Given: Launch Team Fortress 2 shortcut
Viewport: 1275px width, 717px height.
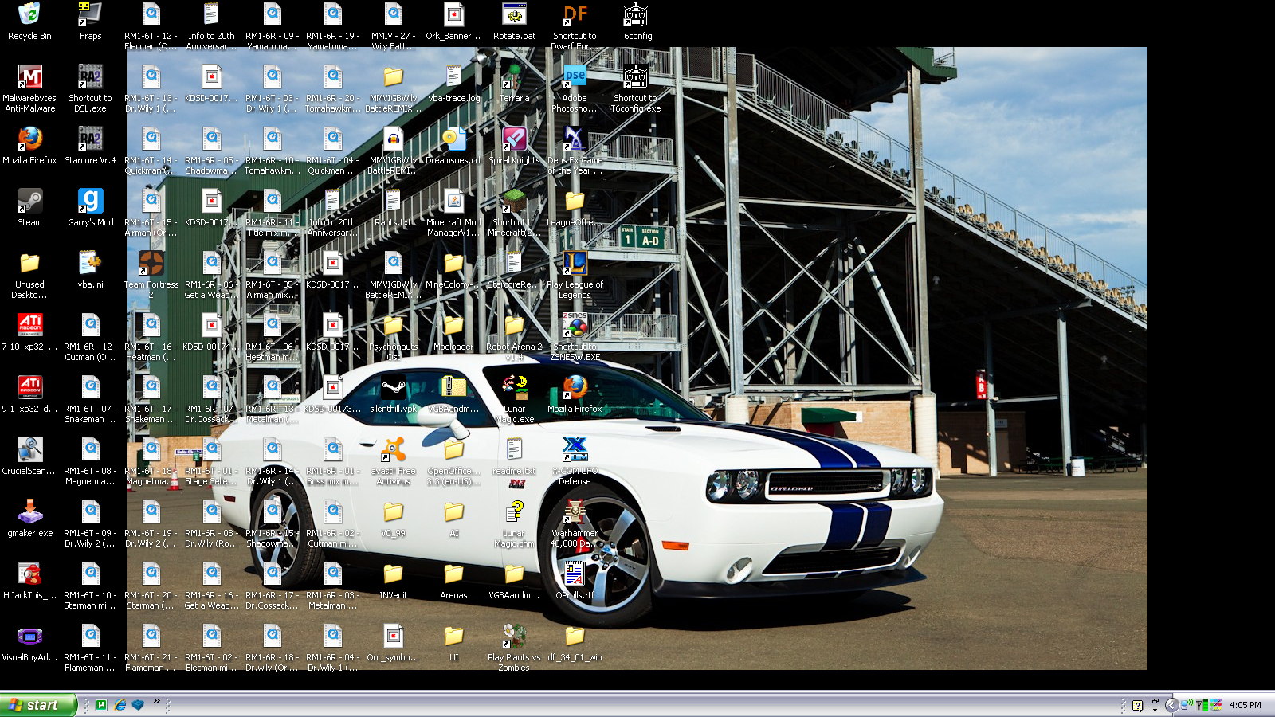Looking at the screenshot, I should tap(151, 264).
